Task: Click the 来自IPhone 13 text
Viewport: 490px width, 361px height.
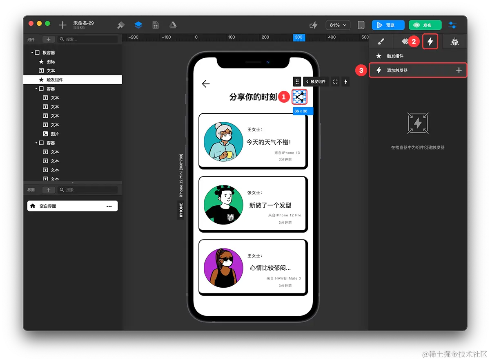Action: point(287,153)
